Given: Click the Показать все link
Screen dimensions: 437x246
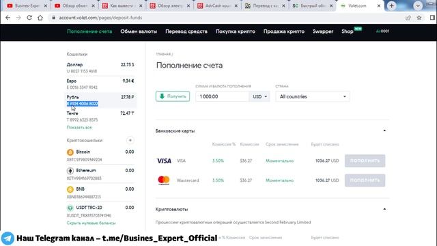Looking at the screenshot, I should [x=79, y=128].
